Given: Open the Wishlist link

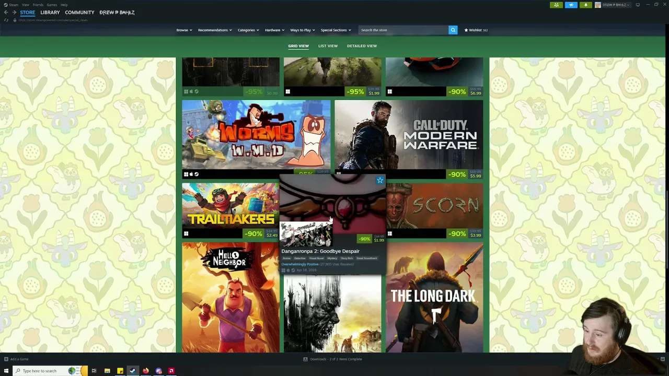Looking at the screenshot, I should [x=476, y=30].
